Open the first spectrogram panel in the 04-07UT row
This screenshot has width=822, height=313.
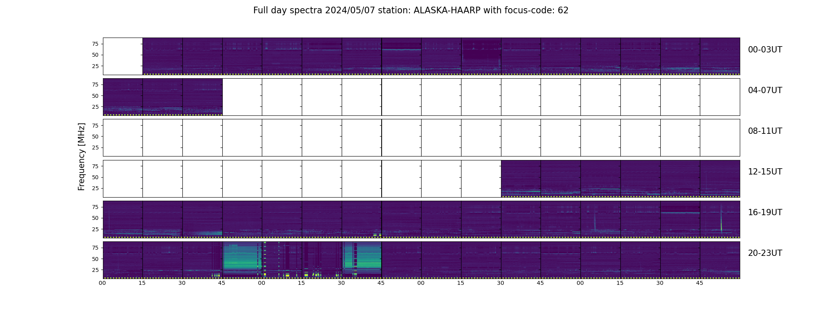123,97
